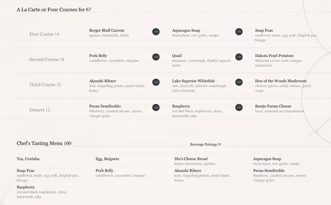Select the First Course 14 label
This screenshot has height=205, width=331.
[44, 34]
